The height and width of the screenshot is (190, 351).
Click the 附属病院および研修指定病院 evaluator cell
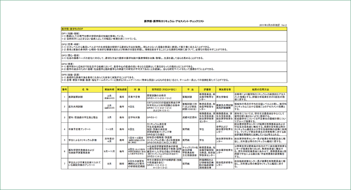tap(207, 163)
